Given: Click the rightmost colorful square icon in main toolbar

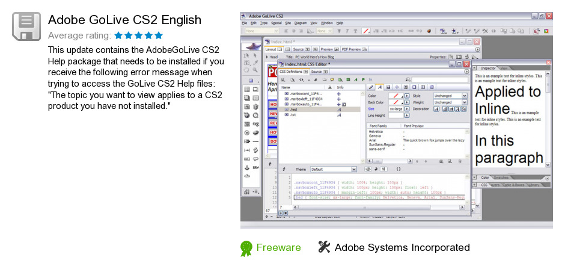Looking at the screenshot, I should point(546,31).
